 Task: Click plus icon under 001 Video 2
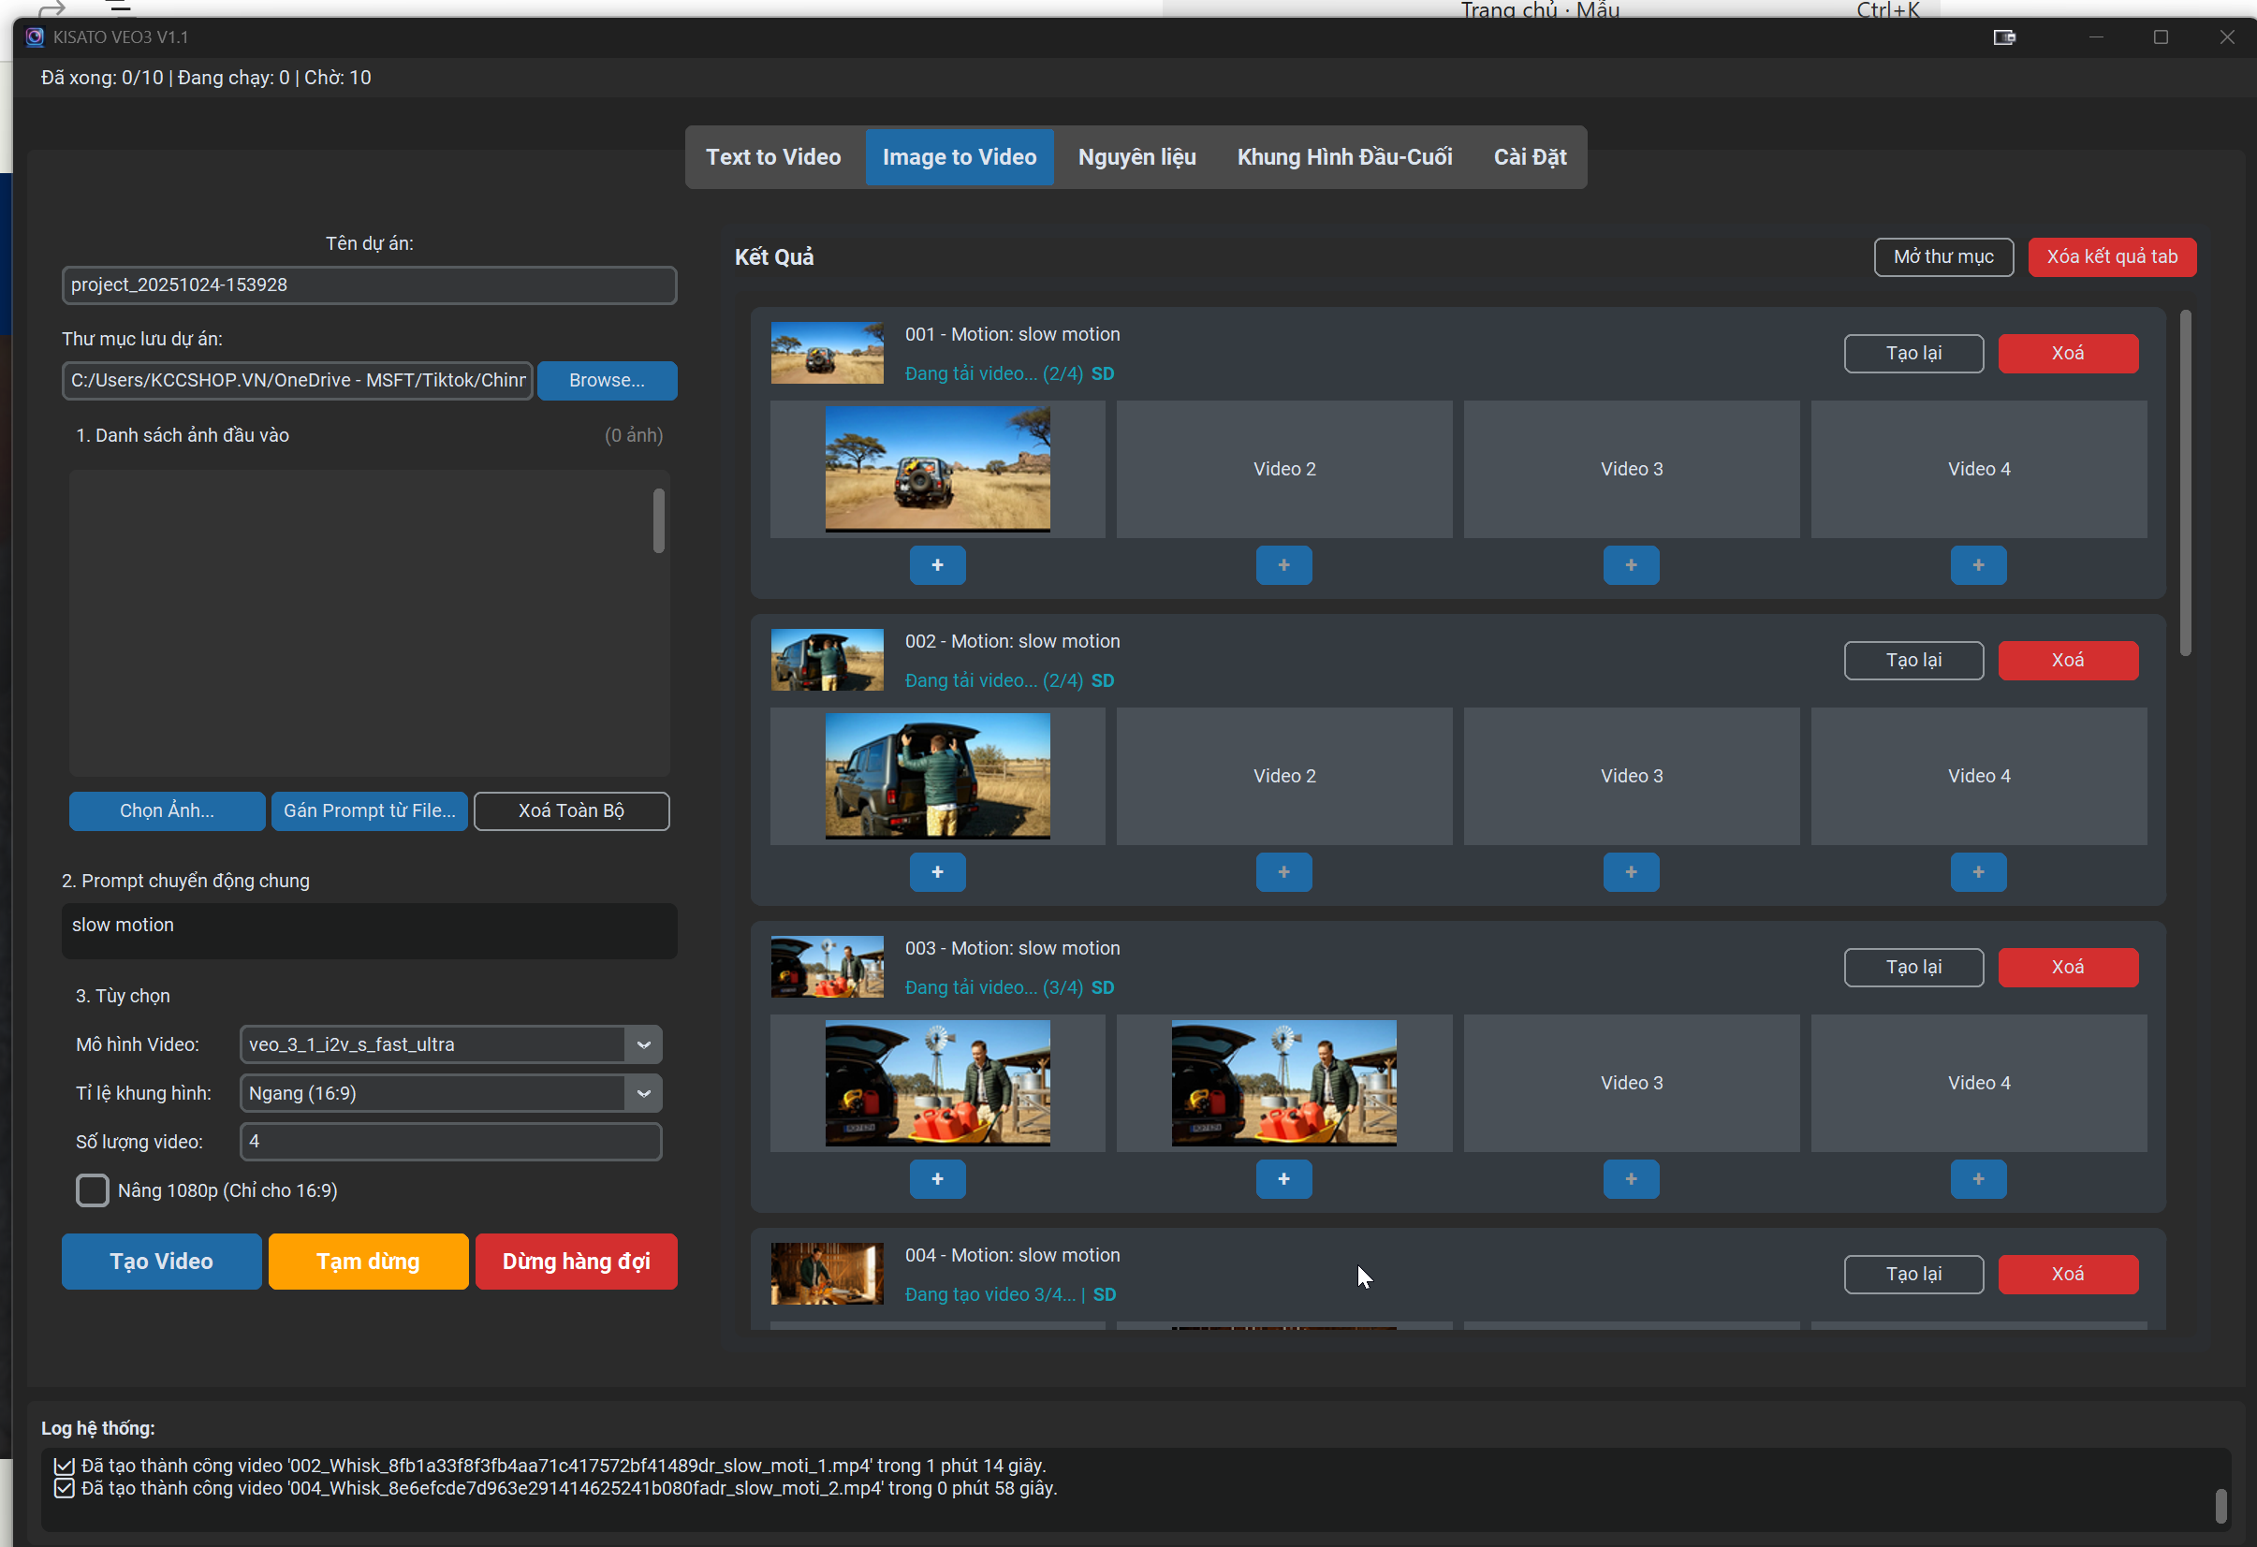click(1282, 565)
